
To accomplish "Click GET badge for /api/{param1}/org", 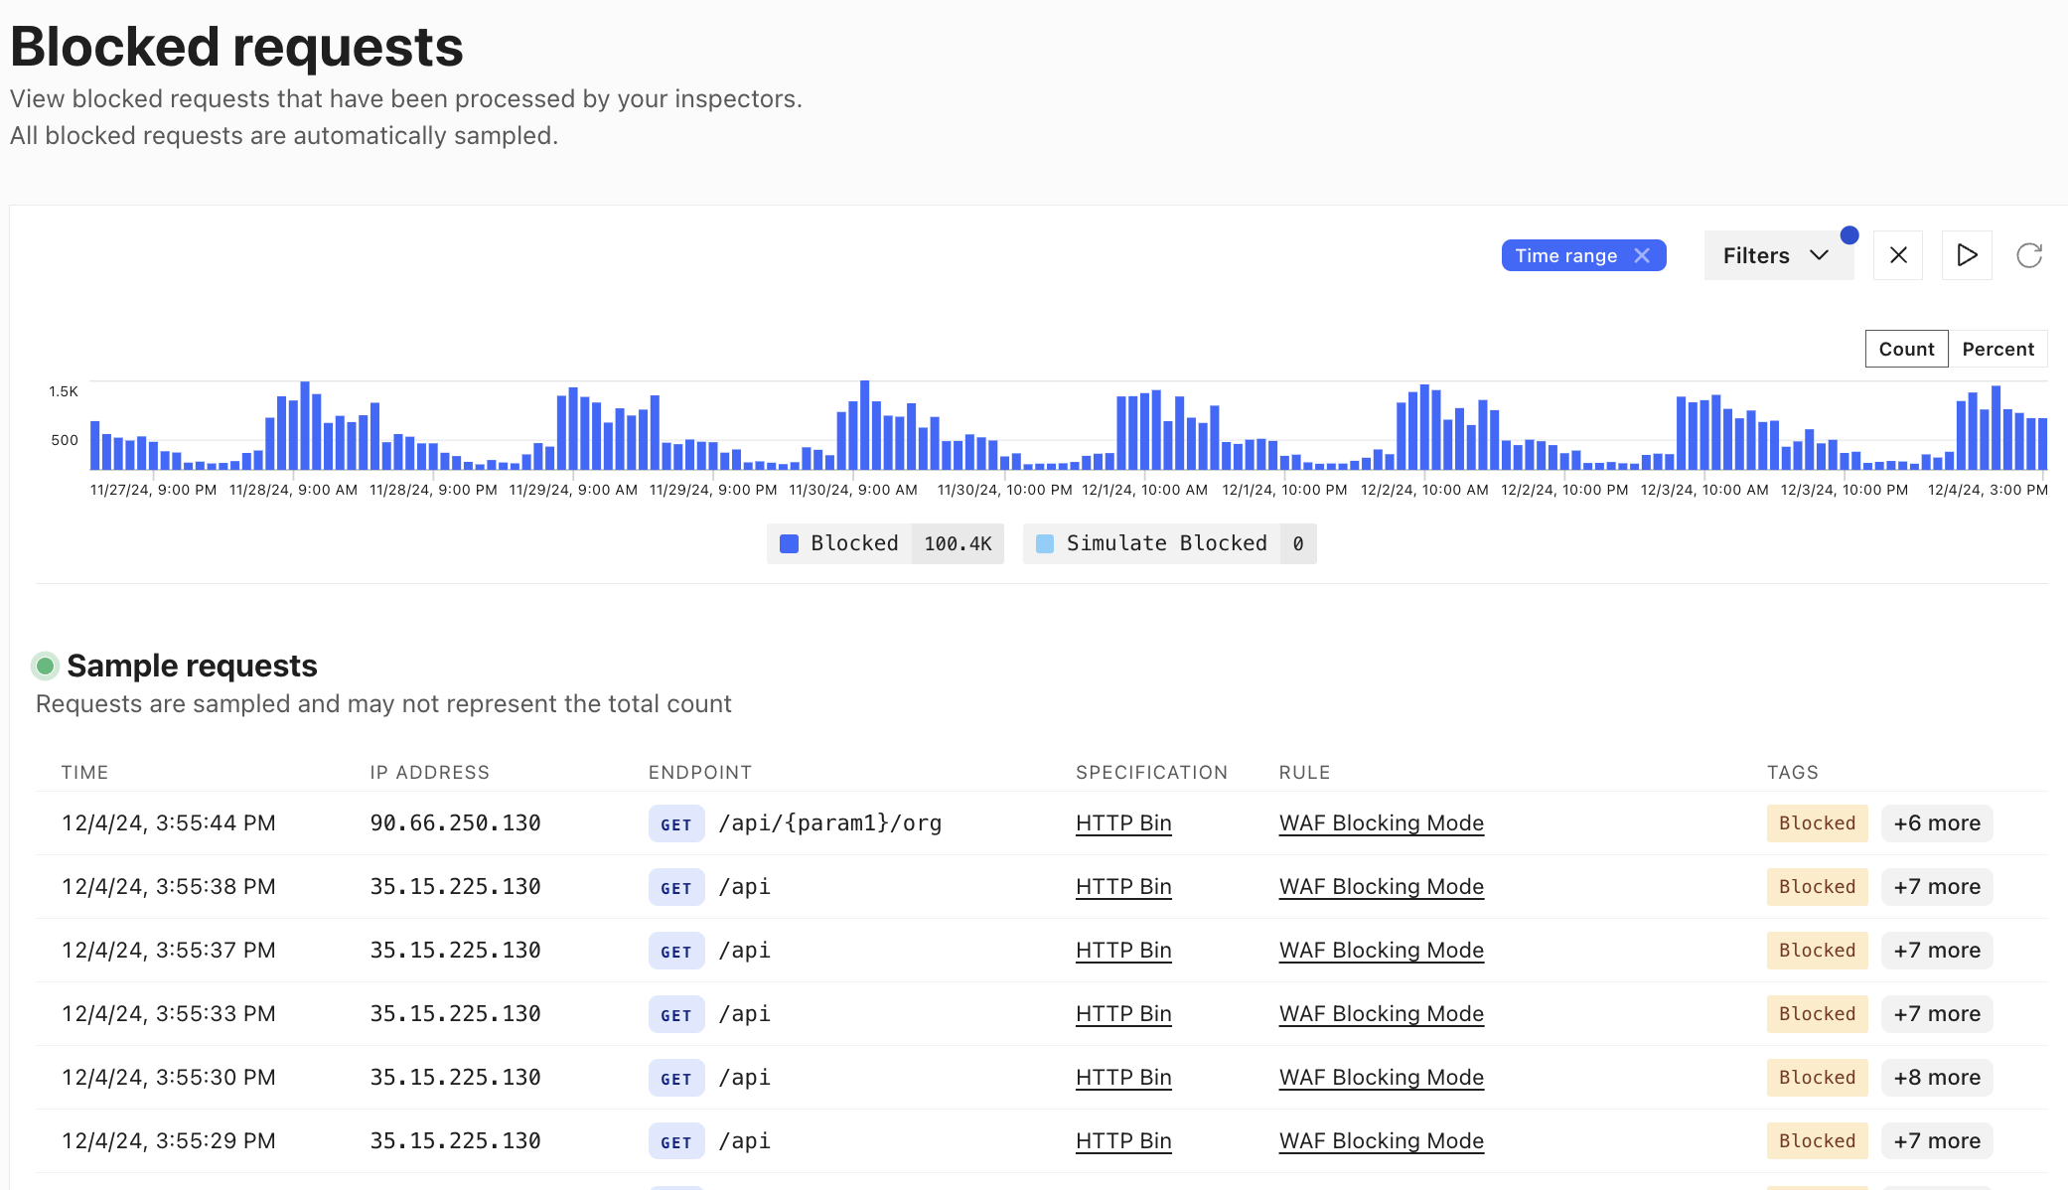I will tap(675, 824).
